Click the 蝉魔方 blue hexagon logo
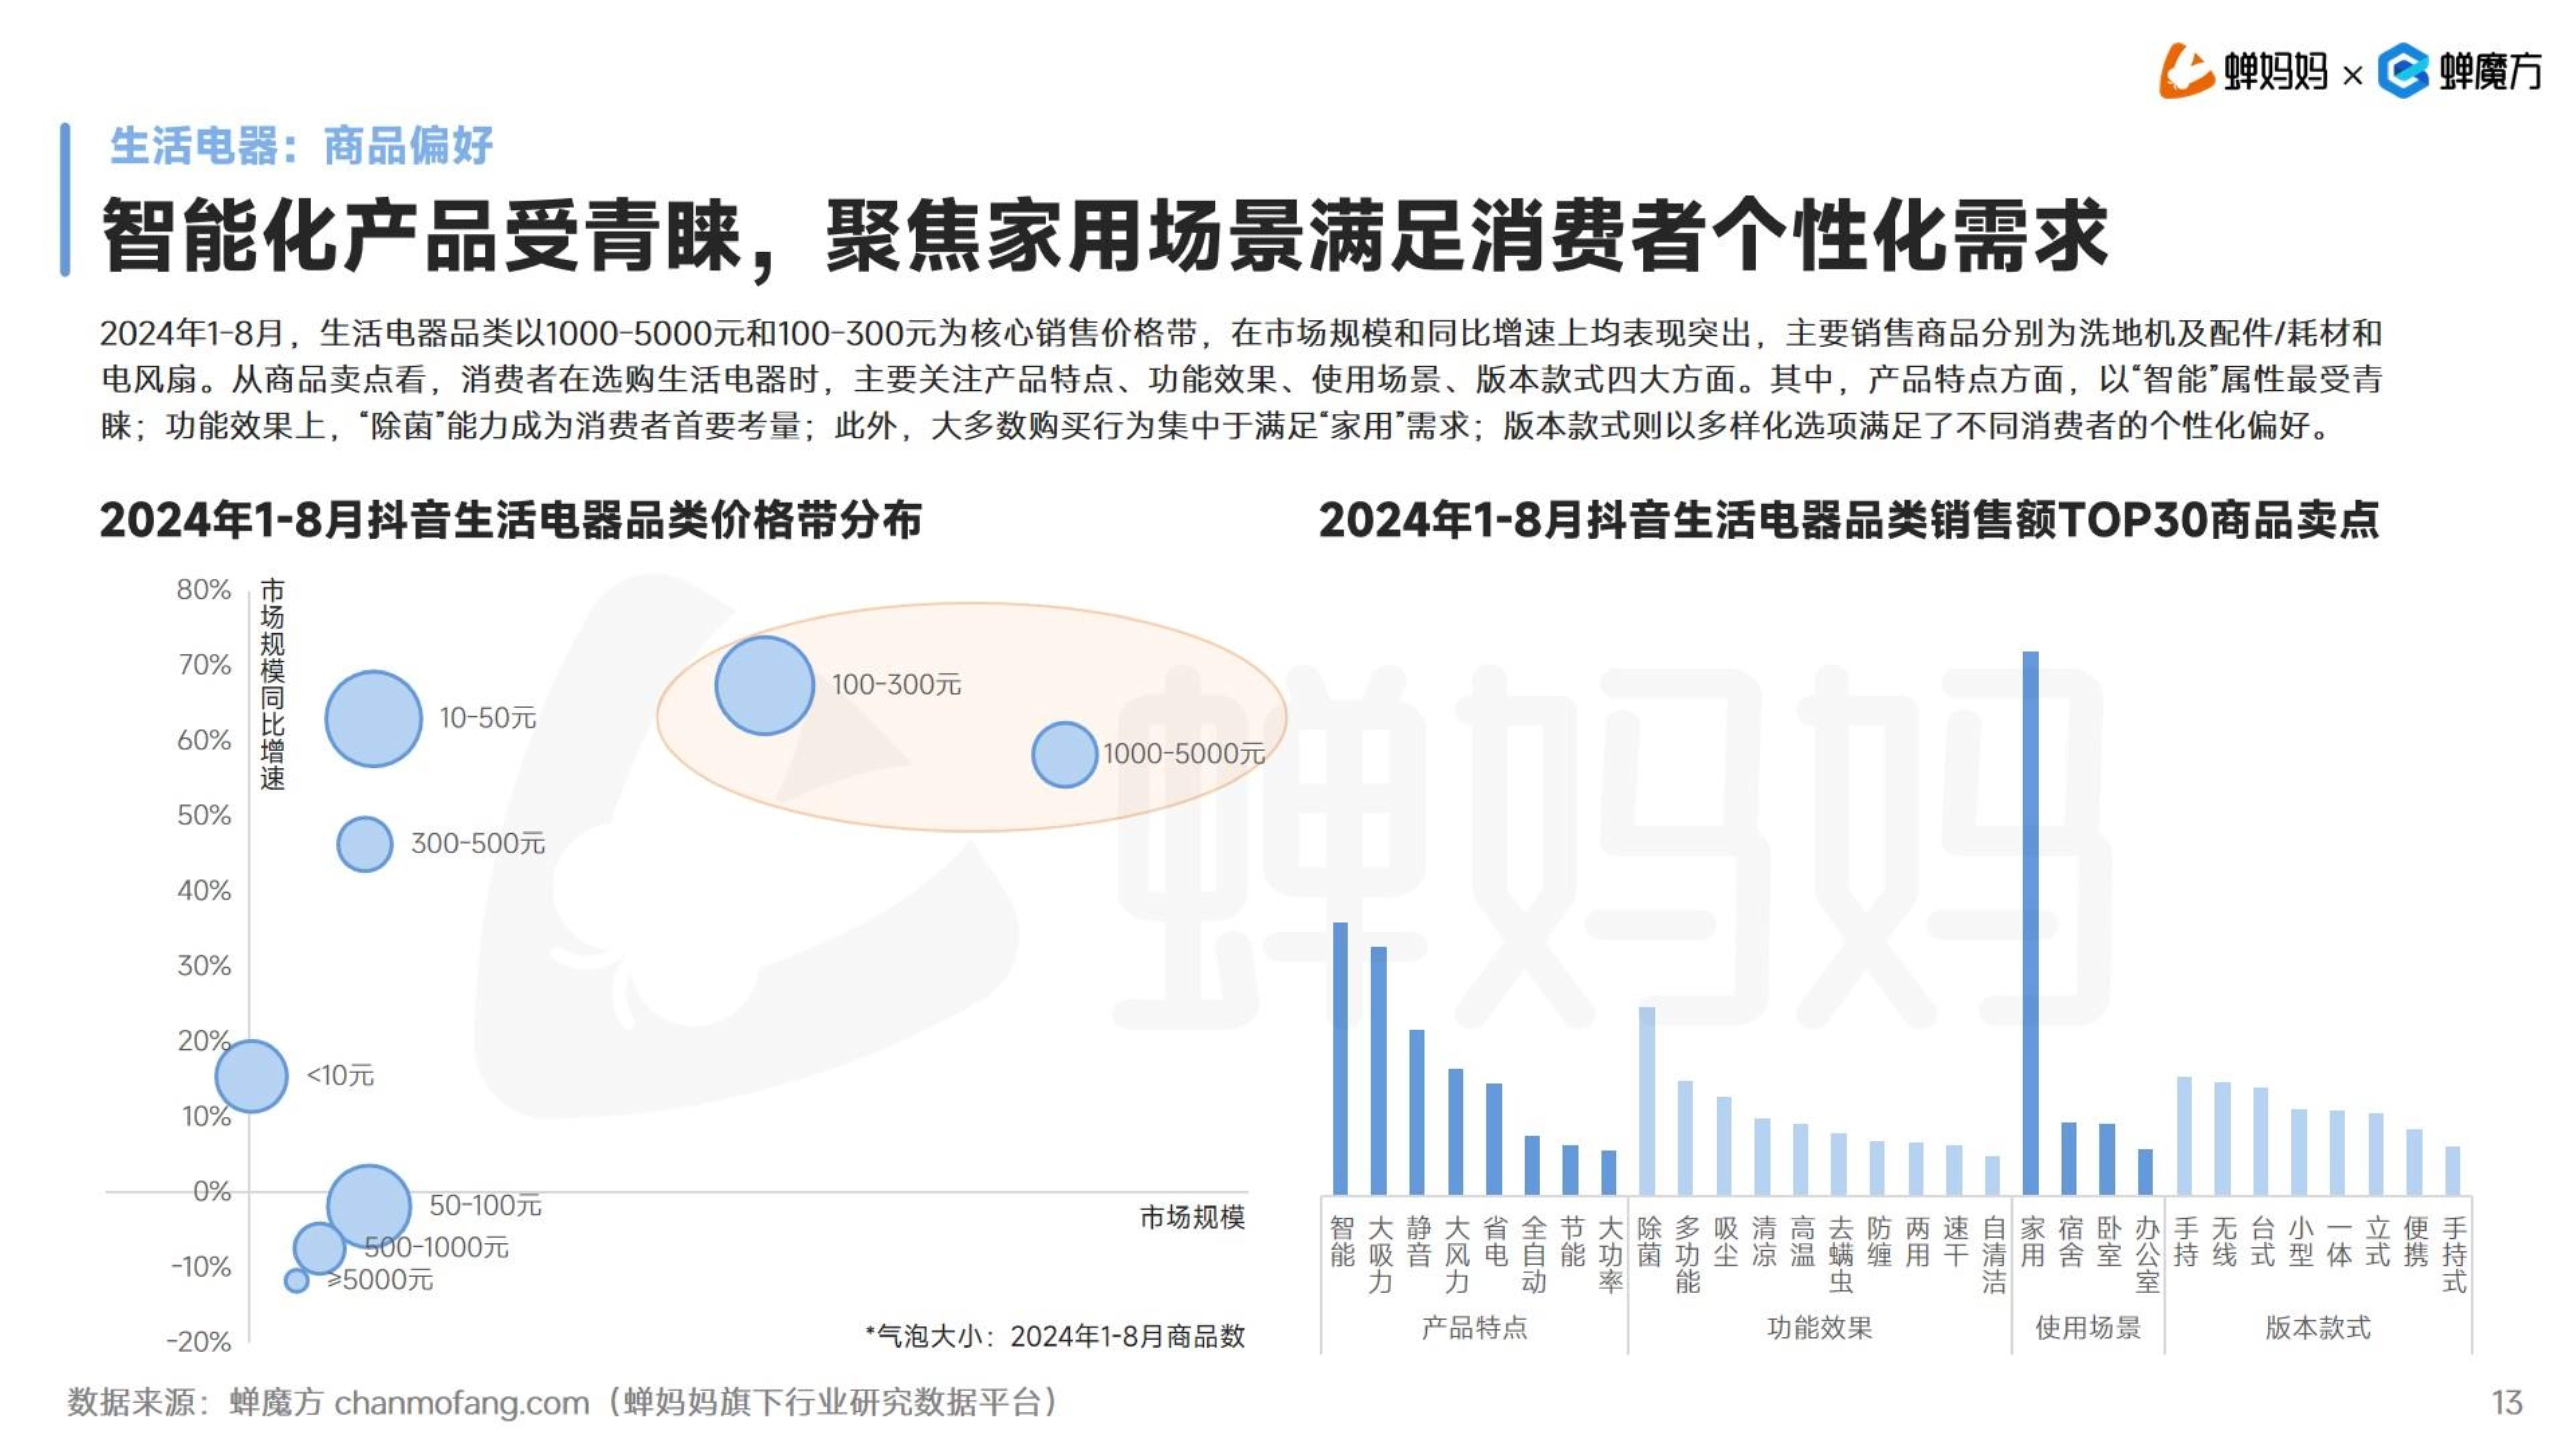This screenshot has height=1449, width=2576. click(x=2403, y=71)
